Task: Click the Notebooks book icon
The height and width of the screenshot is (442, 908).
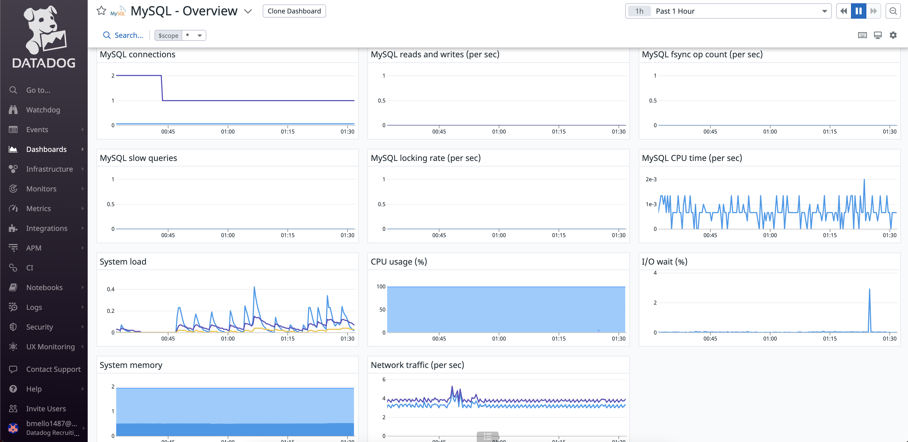Action: tap(13, 288)
